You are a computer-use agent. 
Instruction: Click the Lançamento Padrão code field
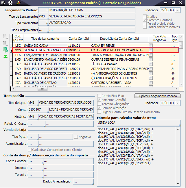(x=43, y=10)
